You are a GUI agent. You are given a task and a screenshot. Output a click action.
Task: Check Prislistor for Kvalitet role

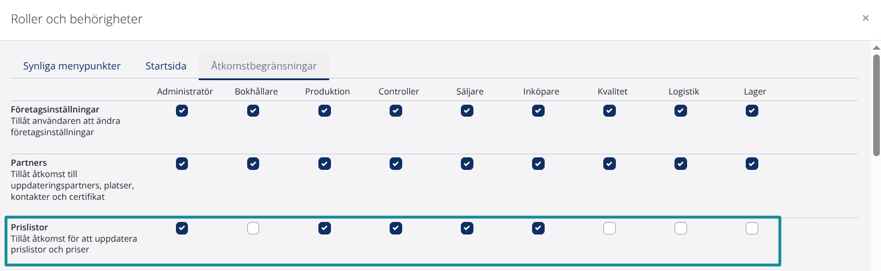tap(609, 228)
